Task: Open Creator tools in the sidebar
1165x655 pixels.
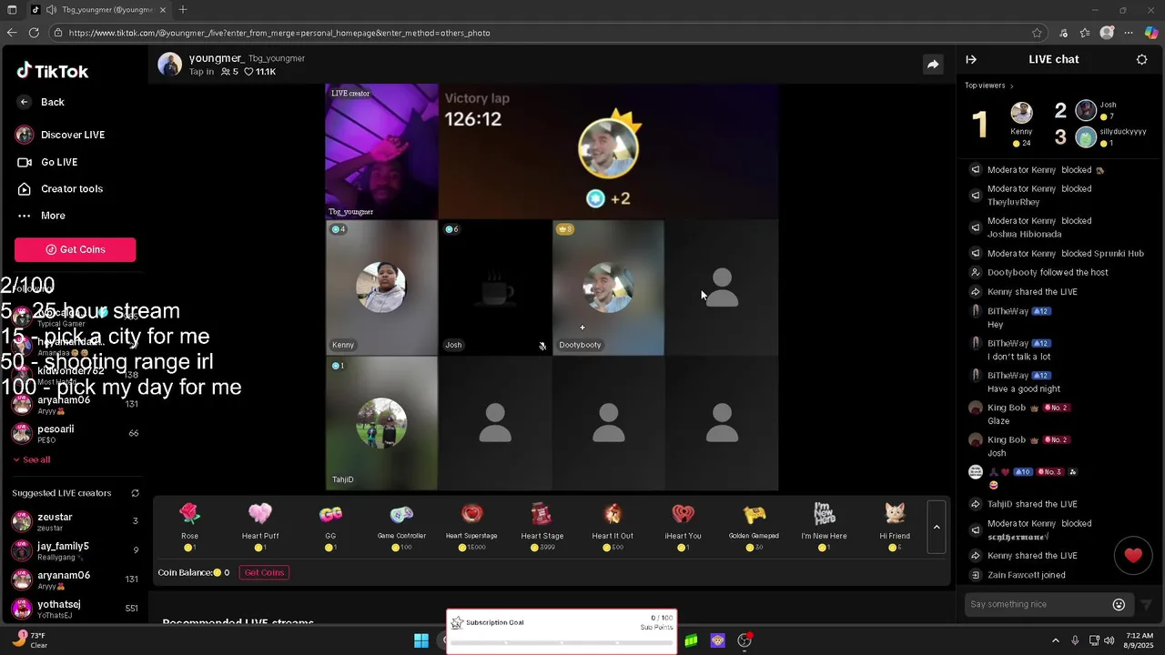Action: [72, 188]
